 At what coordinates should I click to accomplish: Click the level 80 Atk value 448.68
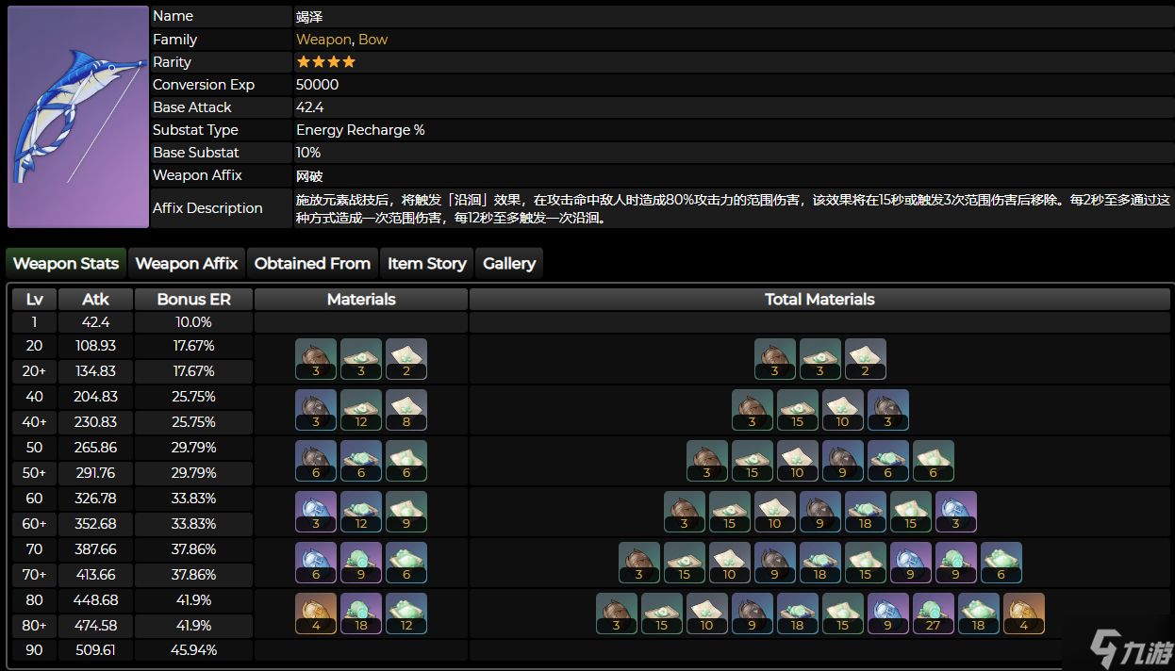(x=95, y=600)
